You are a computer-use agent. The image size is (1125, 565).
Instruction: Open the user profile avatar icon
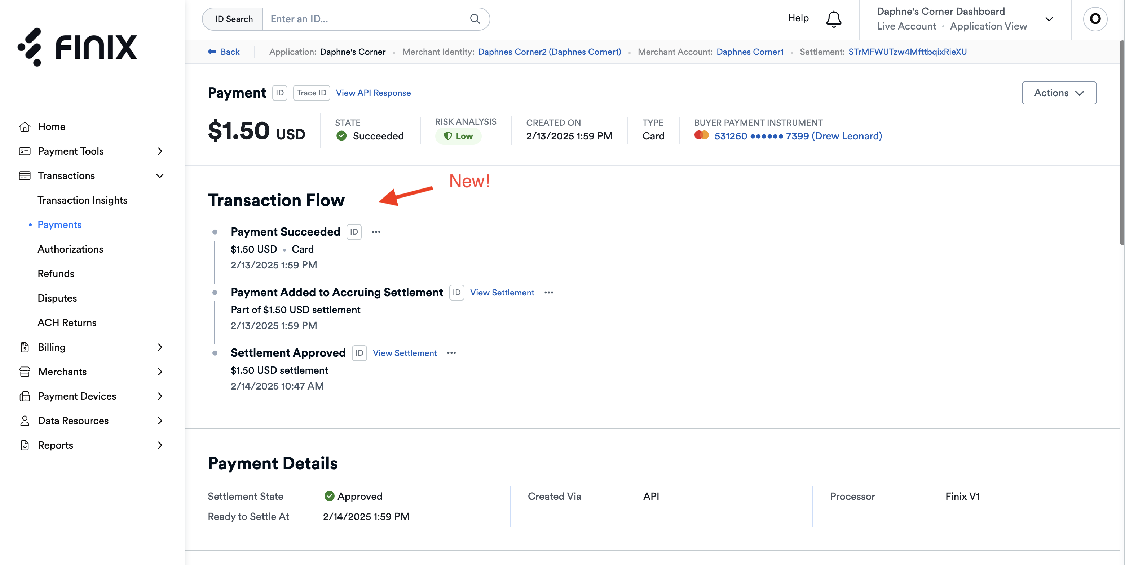[1095, 19]
